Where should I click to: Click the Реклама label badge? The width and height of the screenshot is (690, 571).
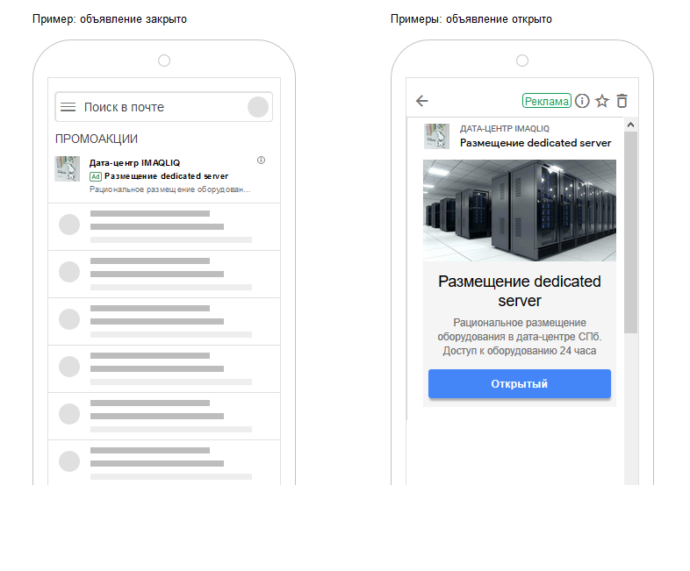pos(547,101)
